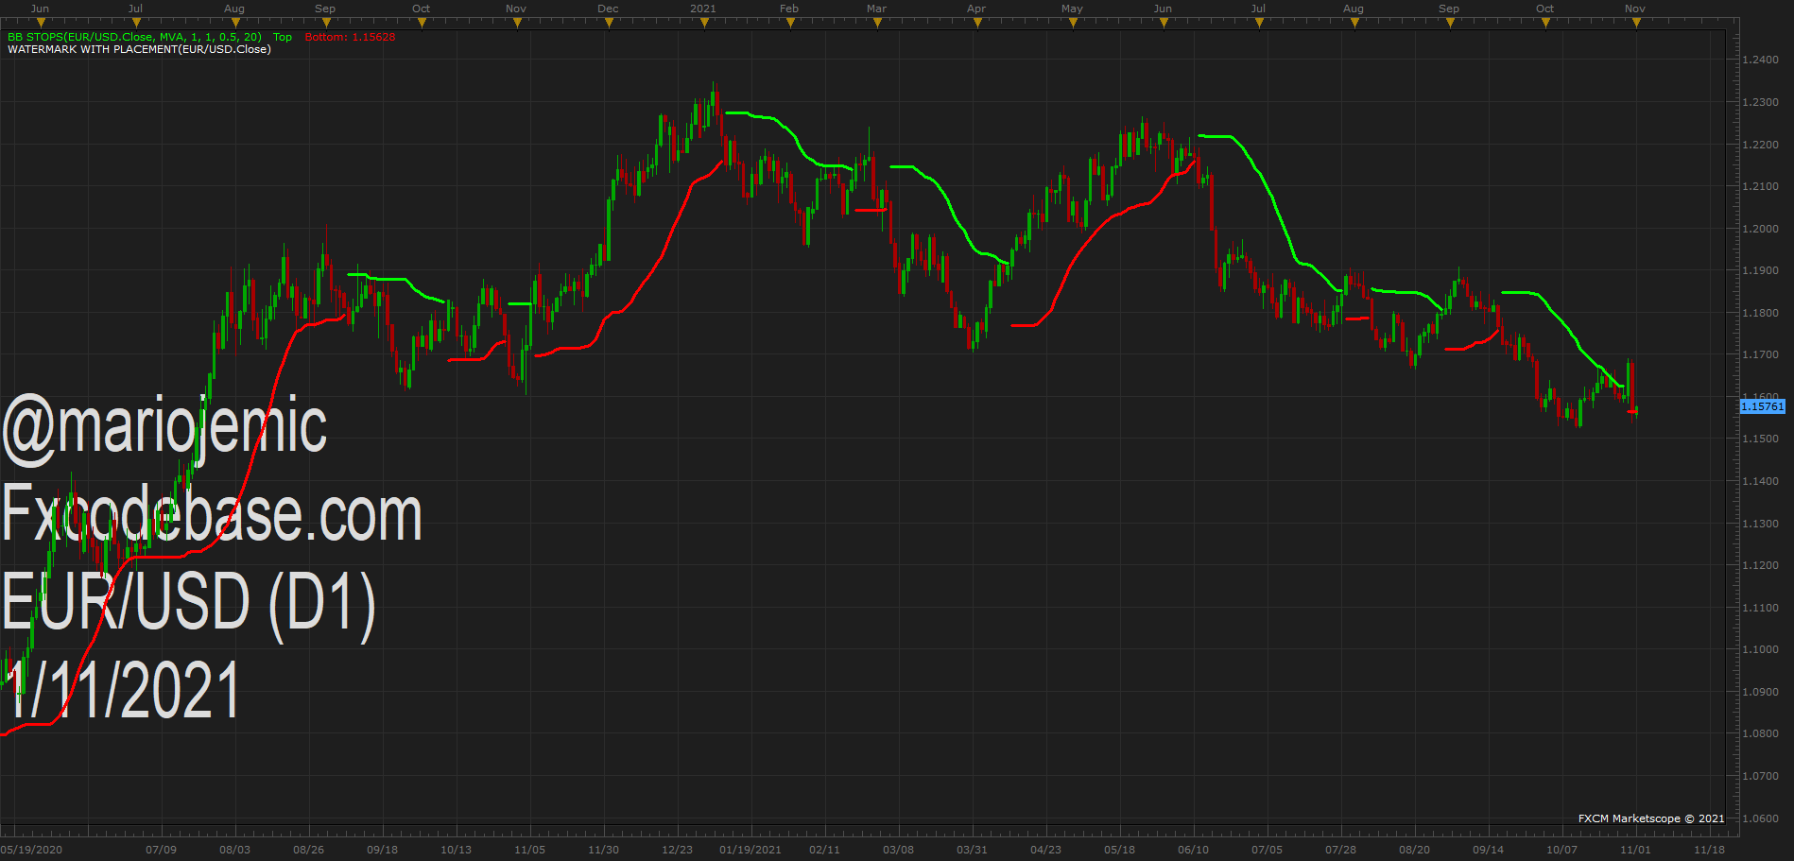Click the 1.1700 price axis label
The height and width of the screenshot is (861, 1794).
point(1760,354)
